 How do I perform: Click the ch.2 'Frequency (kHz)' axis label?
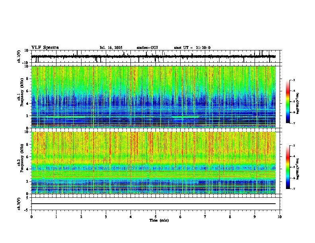[22, 158]
